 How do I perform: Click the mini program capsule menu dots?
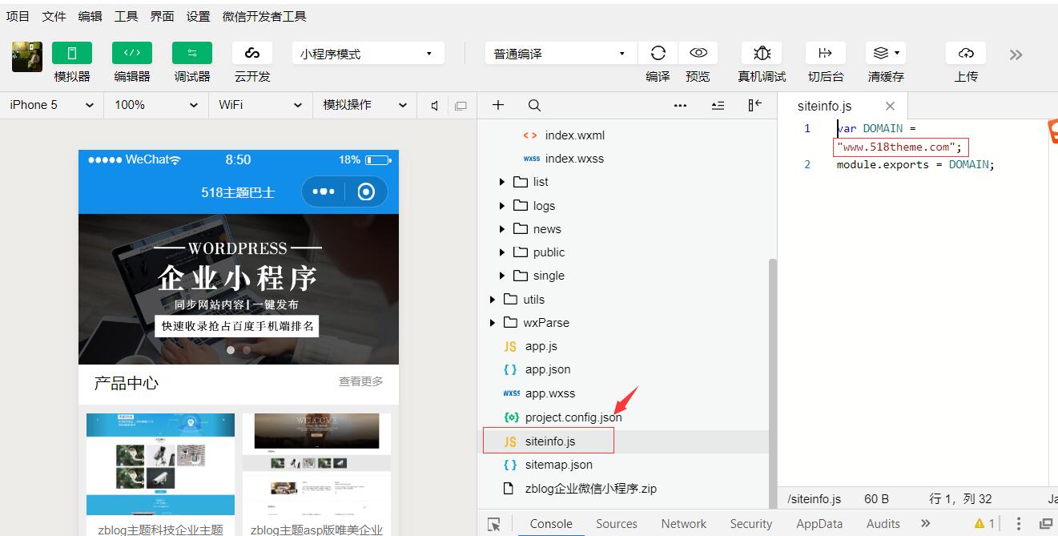324,192
